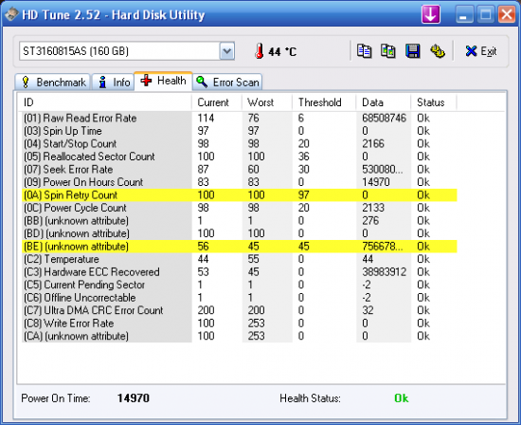Click the Status column header
The image size is (521, 425).
pos(434,102)
